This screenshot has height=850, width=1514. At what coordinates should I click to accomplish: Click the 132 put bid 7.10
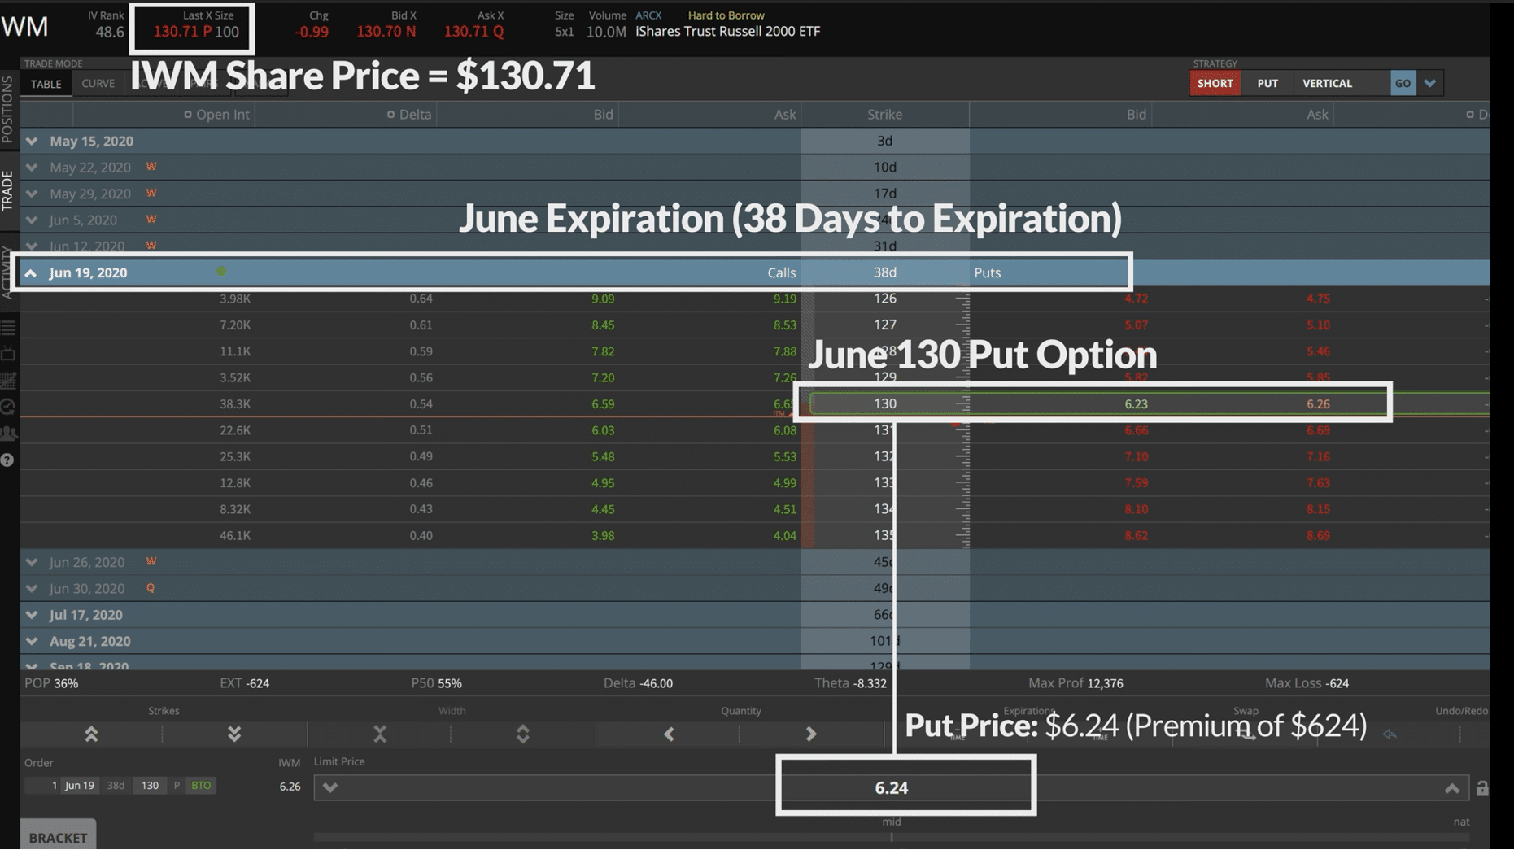[x=1136, y=457]
